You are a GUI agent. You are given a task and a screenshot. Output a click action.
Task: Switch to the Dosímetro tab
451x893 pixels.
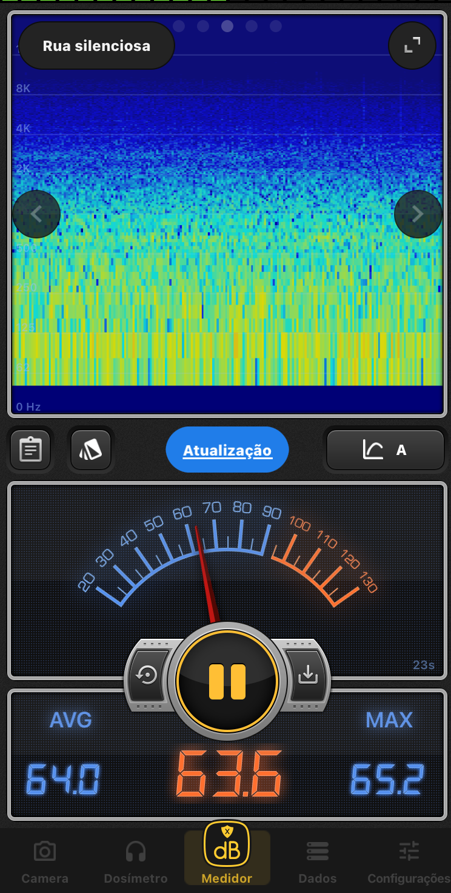135,861
